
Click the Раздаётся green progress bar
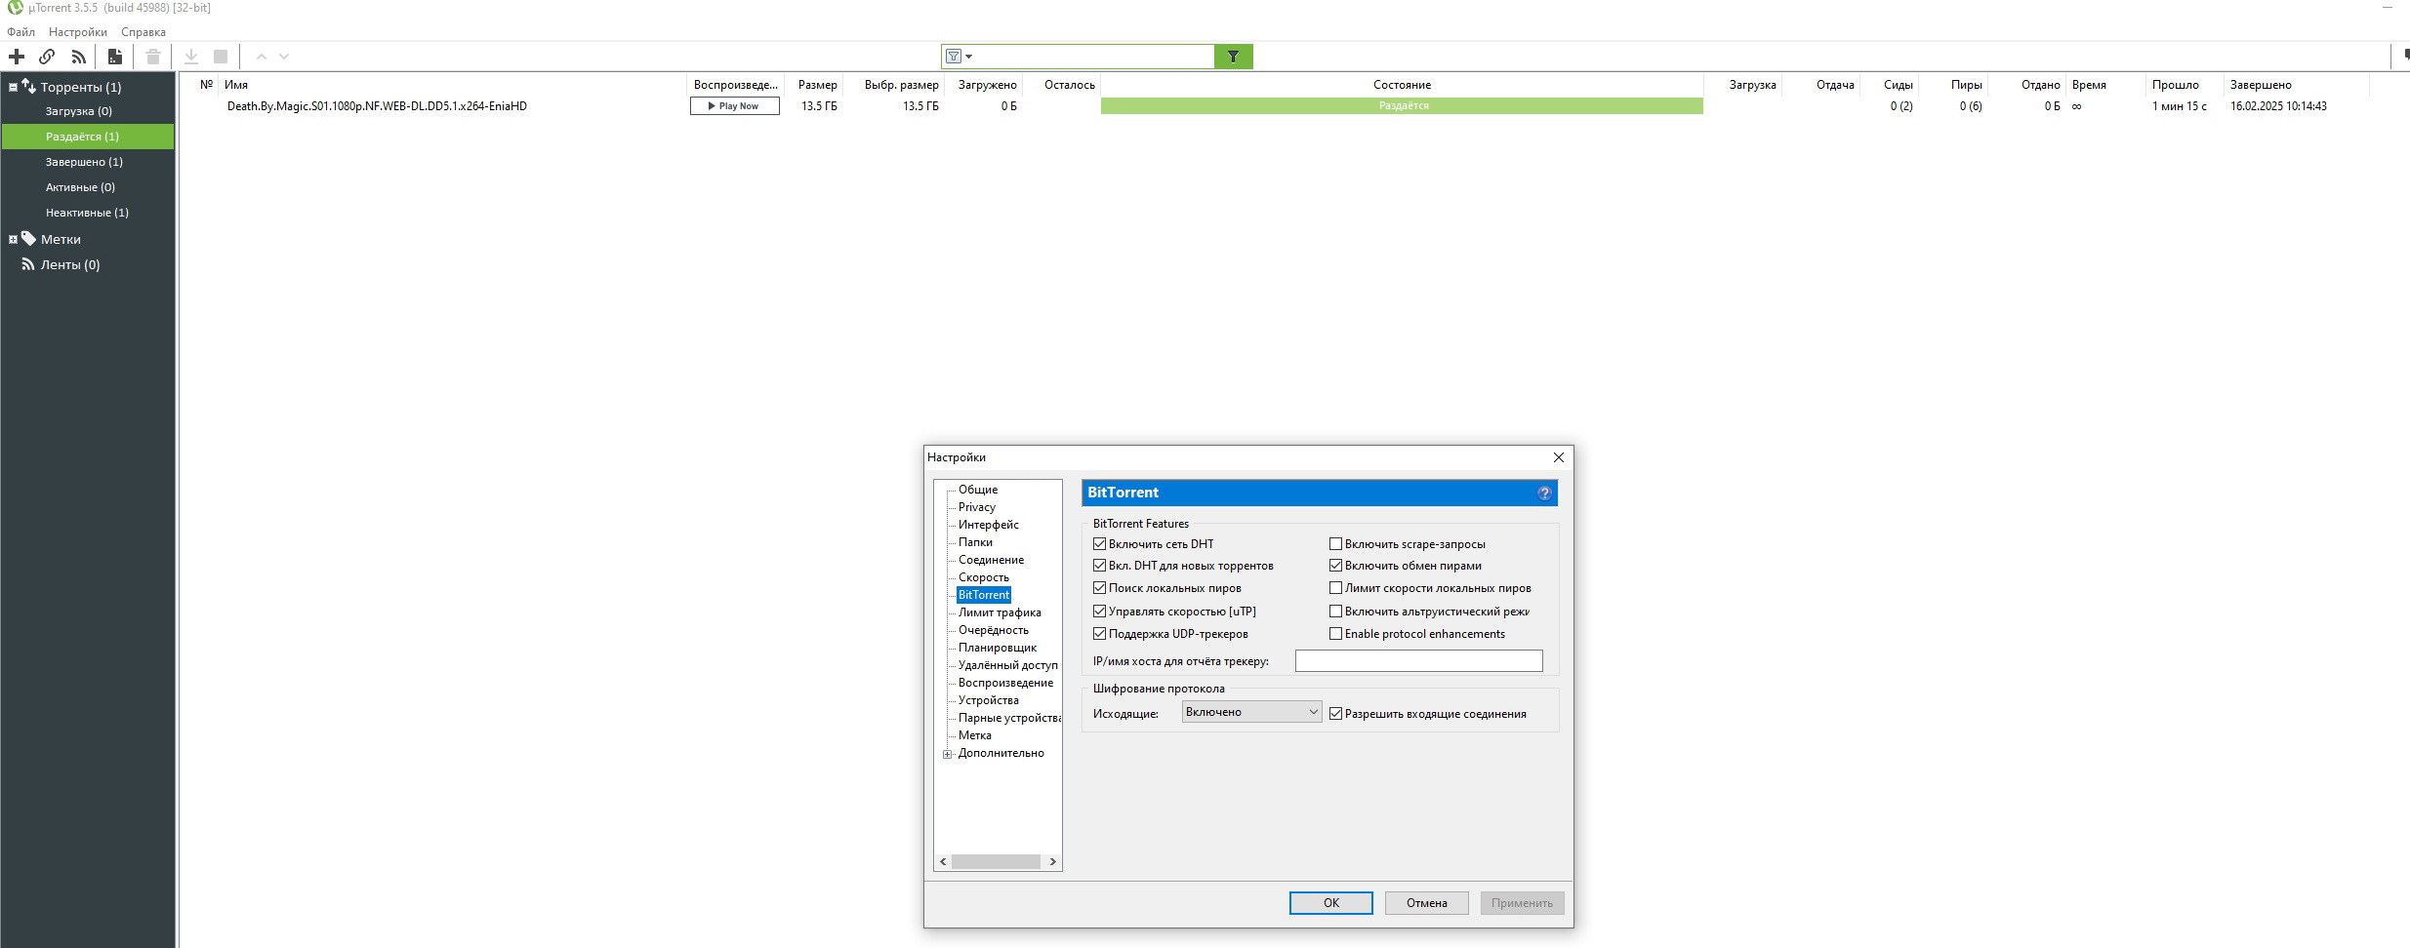tap(1402, 106)
